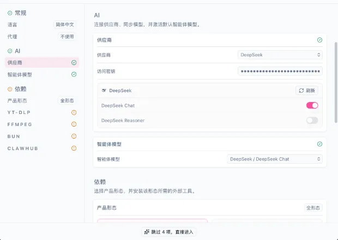Click the 代理 label in sidebar
The width and height of the screenshot is (338, 240).
pos(13,37)
